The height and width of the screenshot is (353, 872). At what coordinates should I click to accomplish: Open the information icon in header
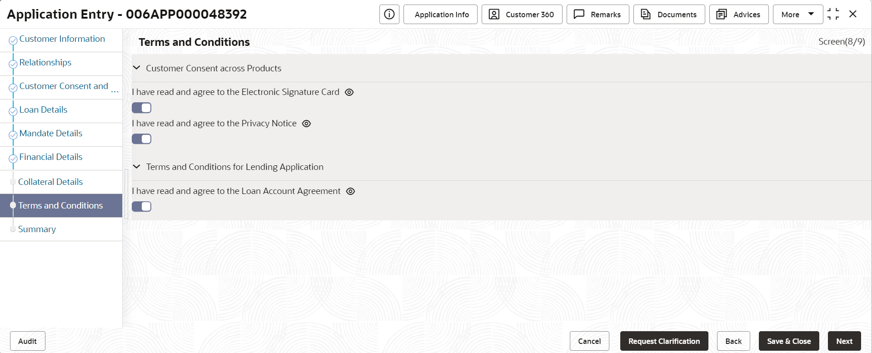click(389, 14)
